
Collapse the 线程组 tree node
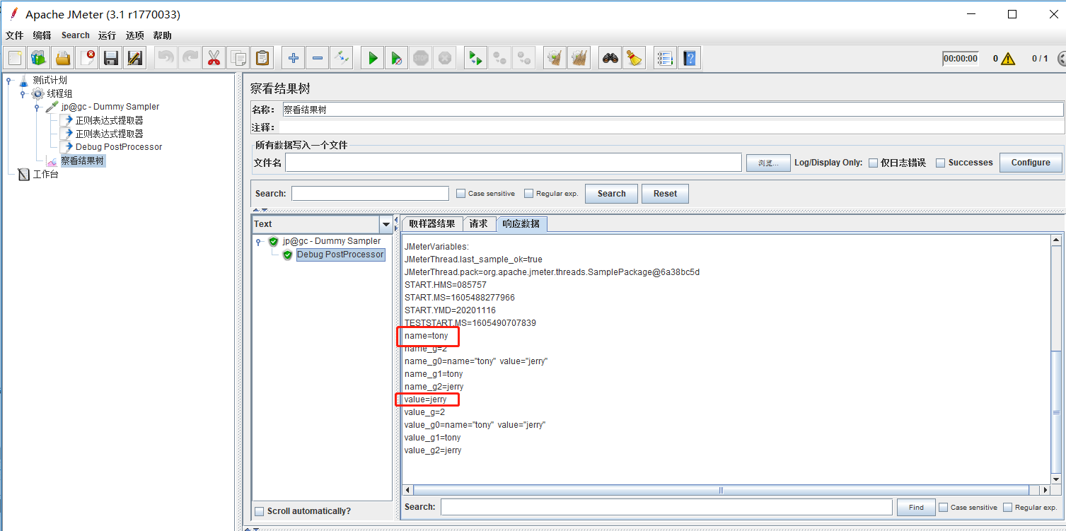tap(23, 93)
